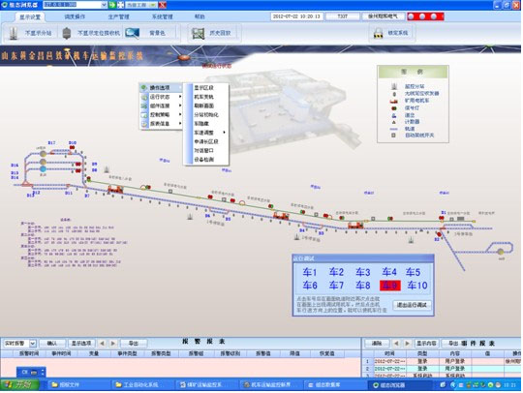Open the address dropdown in title bar
523x393 pixels.
coord(104,5)
